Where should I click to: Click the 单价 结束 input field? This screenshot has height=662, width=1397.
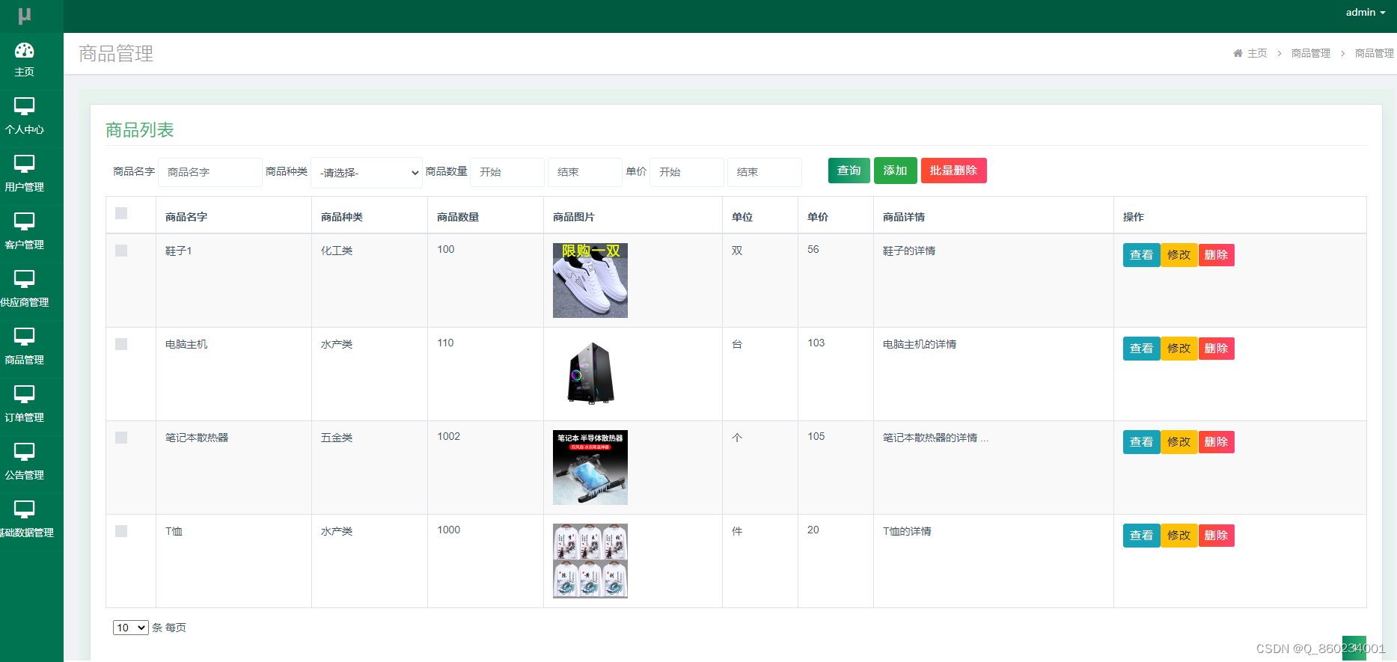pyautogui.click(x=765, y=172)
